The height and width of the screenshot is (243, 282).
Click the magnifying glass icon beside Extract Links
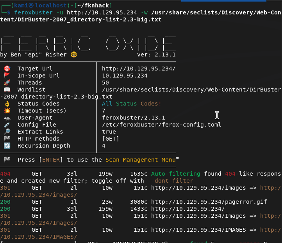point(7,132)
